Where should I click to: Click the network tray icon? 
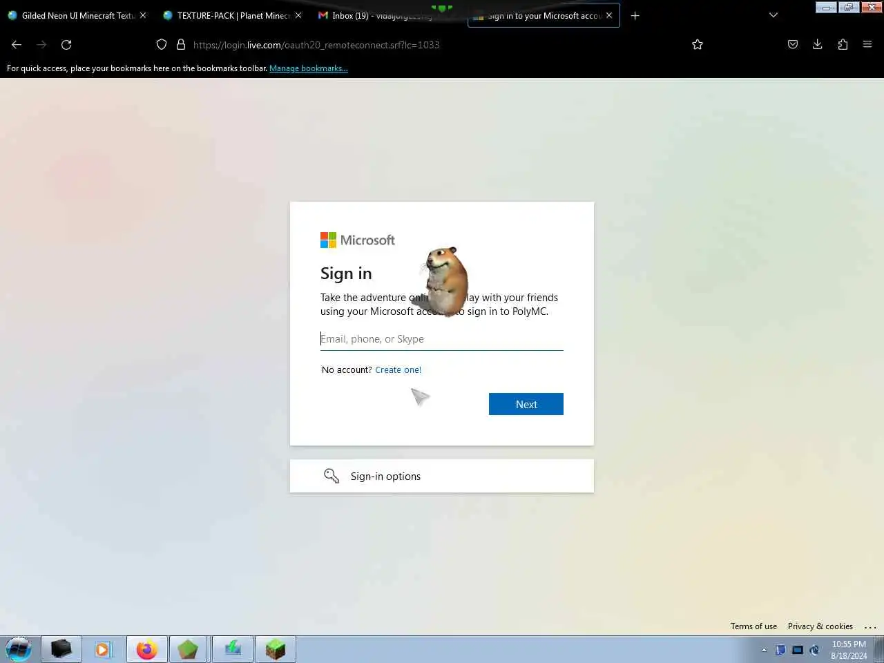point(798,650)
